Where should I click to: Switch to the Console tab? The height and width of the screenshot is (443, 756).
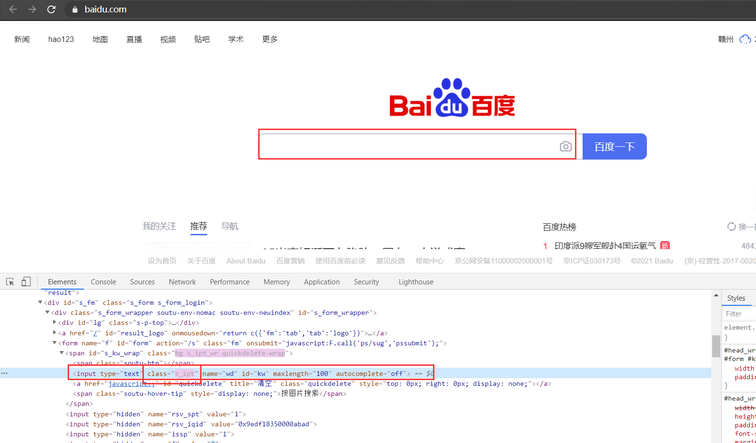[x=103, y=282]
